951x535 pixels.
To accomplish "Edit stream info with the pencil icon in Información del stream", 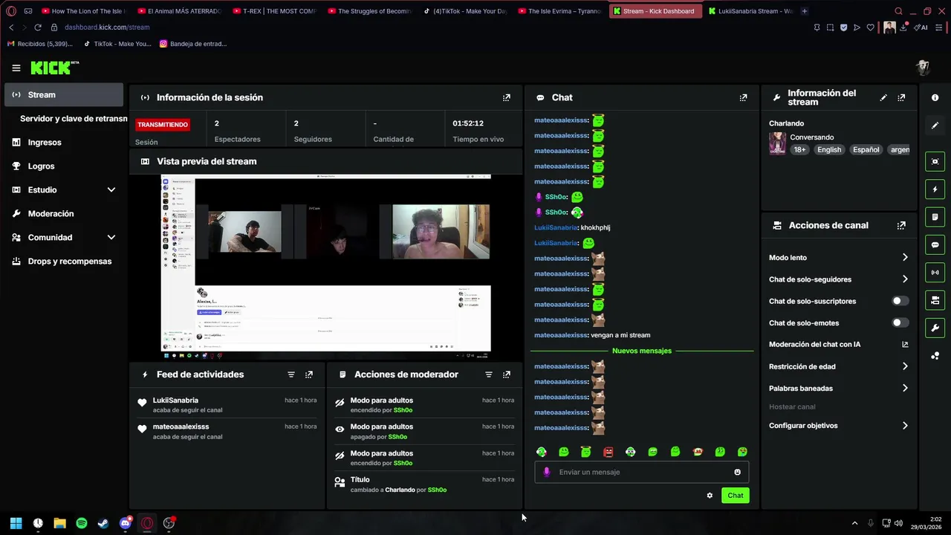I will (x=883, y=97).
